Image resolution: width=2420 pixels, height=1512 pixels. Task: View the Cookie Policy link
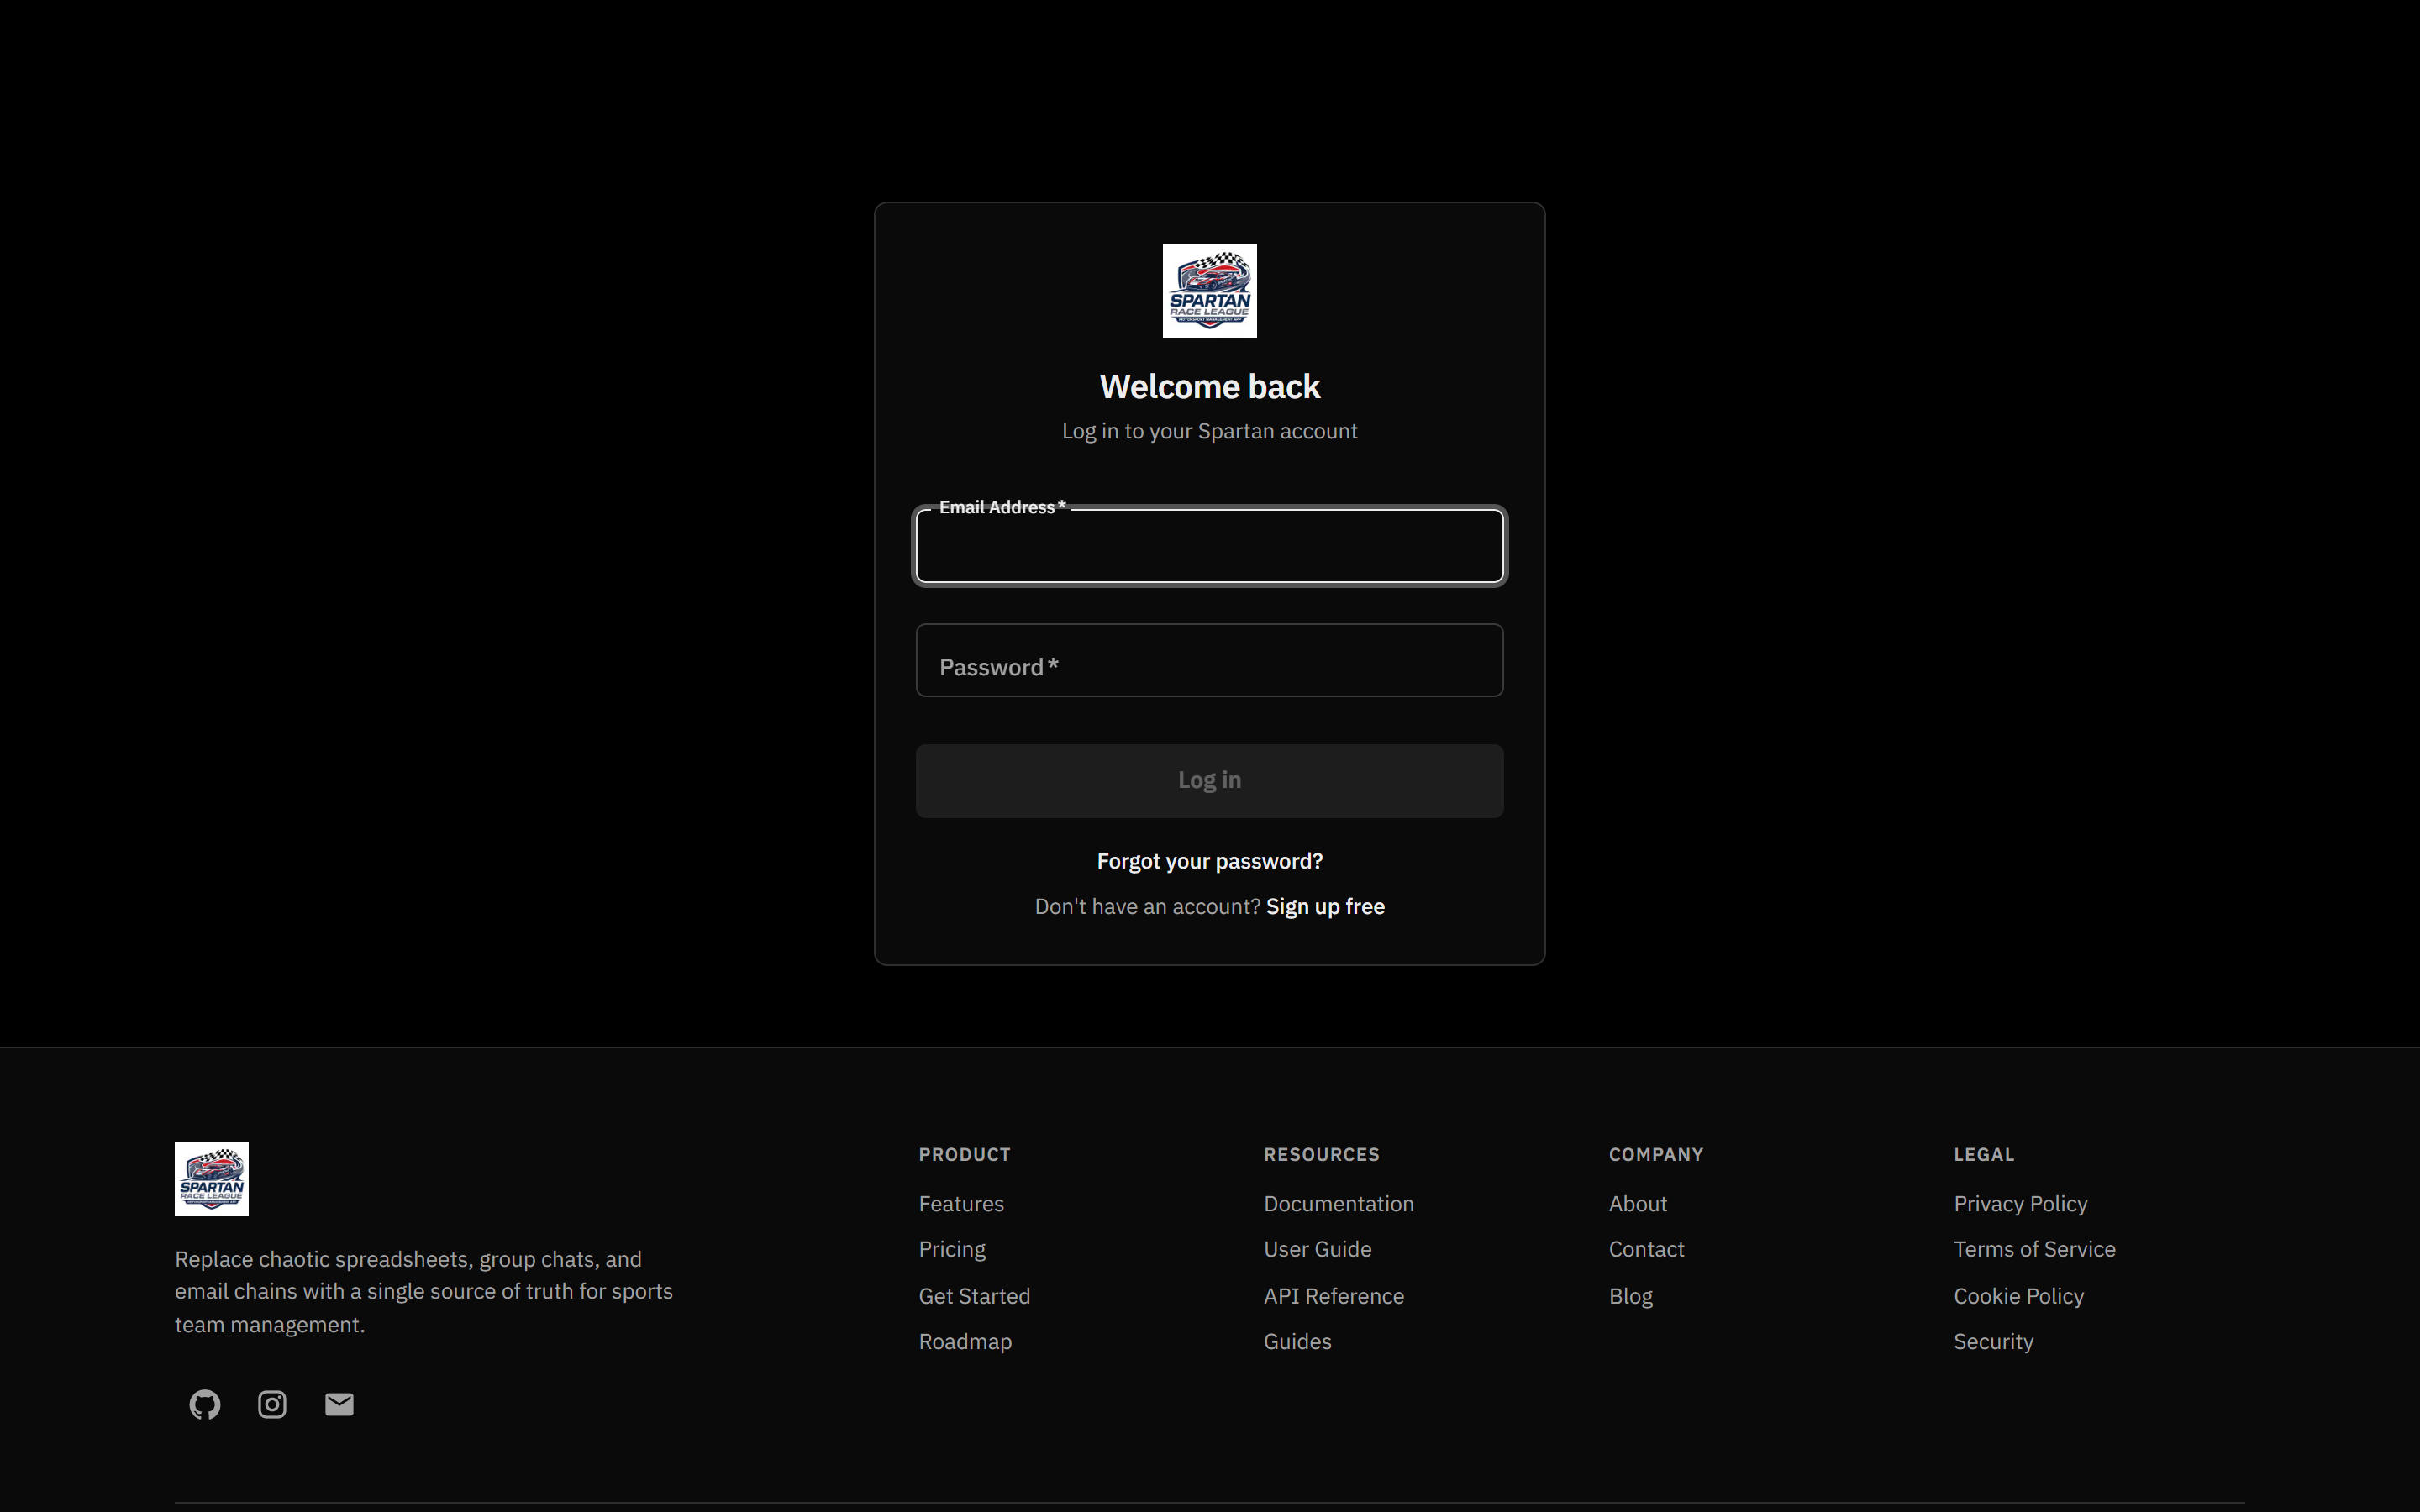[x=2018, y=1295]
